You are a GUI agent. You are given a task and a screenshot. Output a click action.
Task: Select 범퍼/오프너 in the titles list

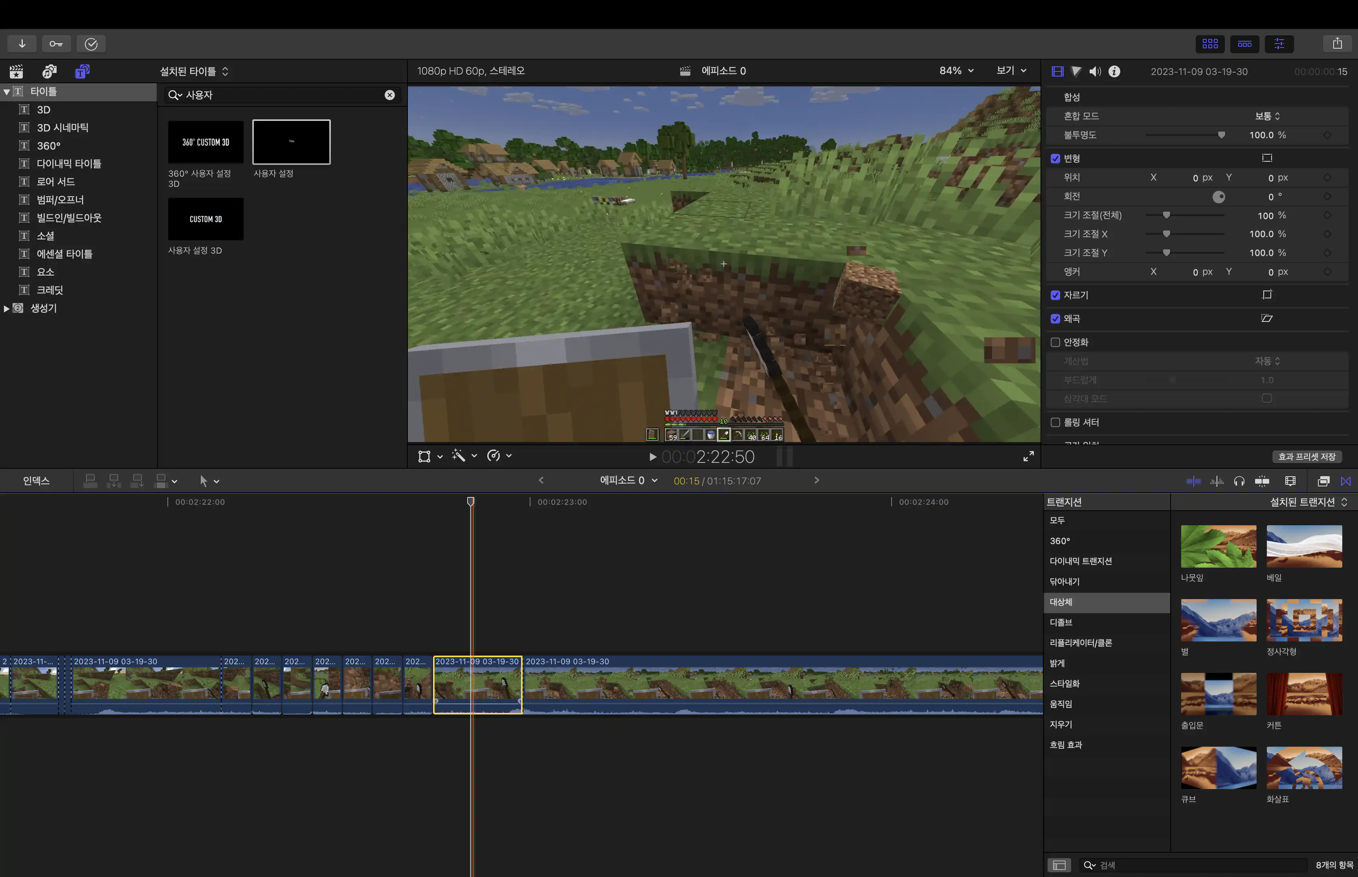point(60,200)
